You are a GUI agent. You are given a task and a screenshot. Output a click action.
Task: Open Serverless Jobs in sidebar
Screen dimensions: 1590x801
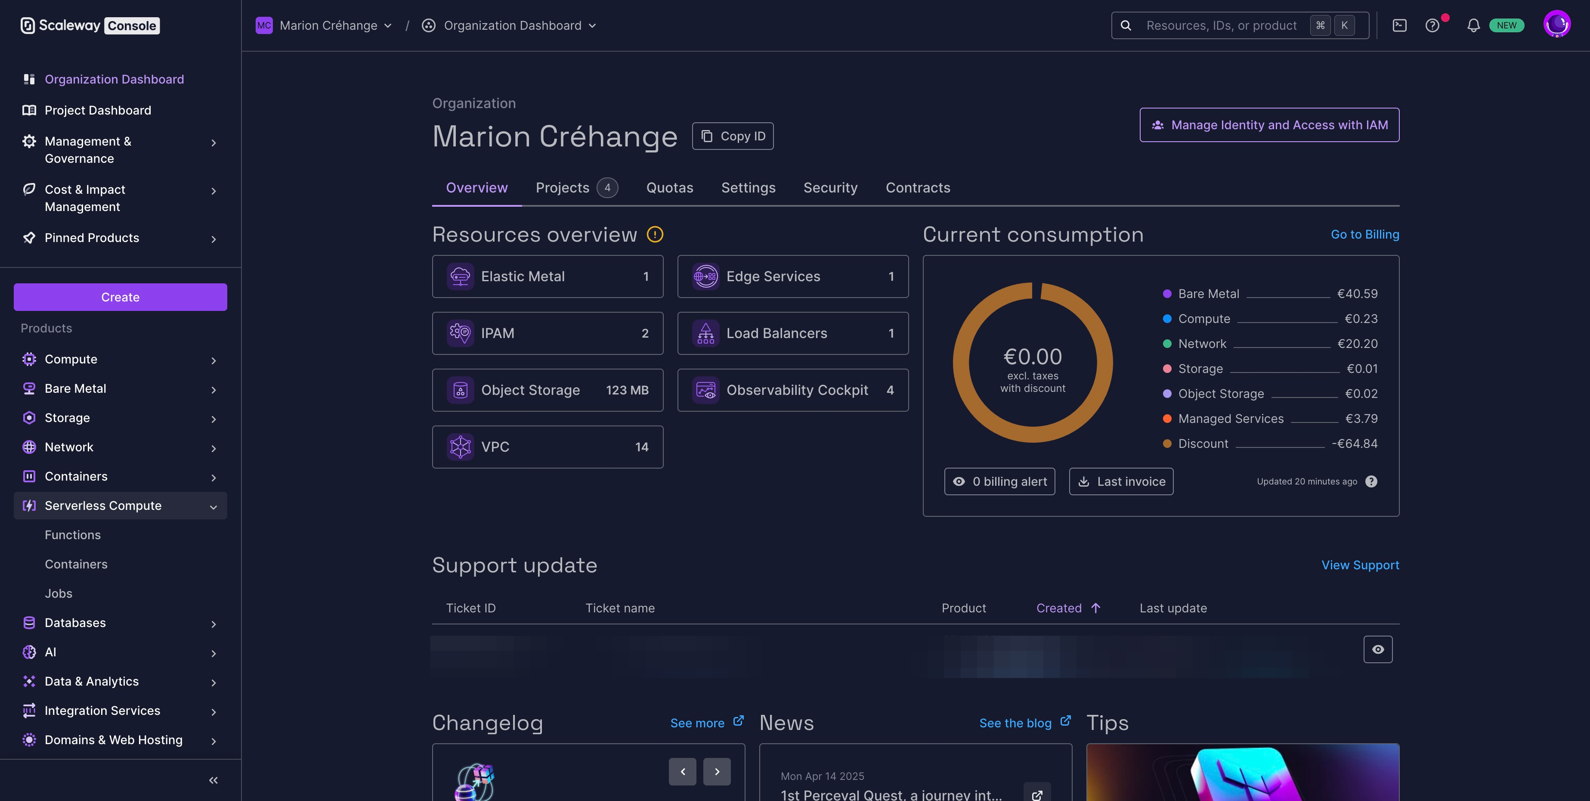(x=59, y=593)
